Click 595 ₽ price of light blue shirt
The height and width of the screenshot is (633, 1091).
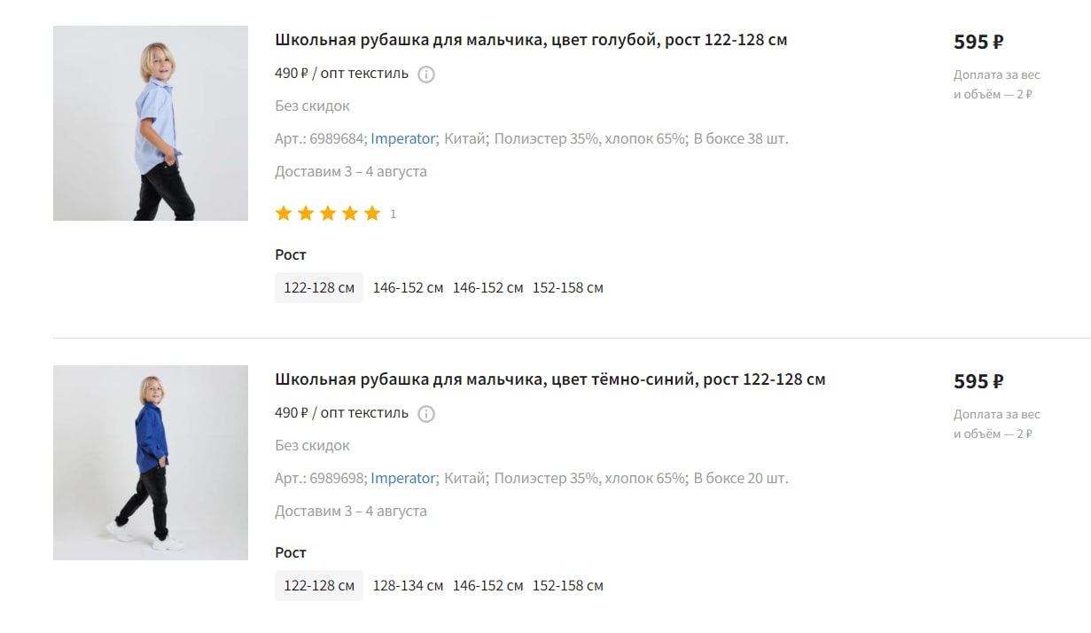coord(978,42)
